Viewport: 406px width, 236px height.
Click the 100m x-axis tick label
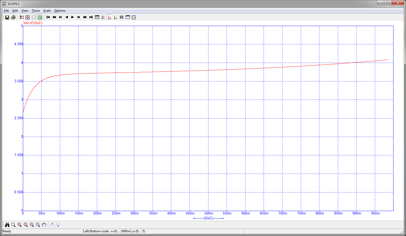60,213
